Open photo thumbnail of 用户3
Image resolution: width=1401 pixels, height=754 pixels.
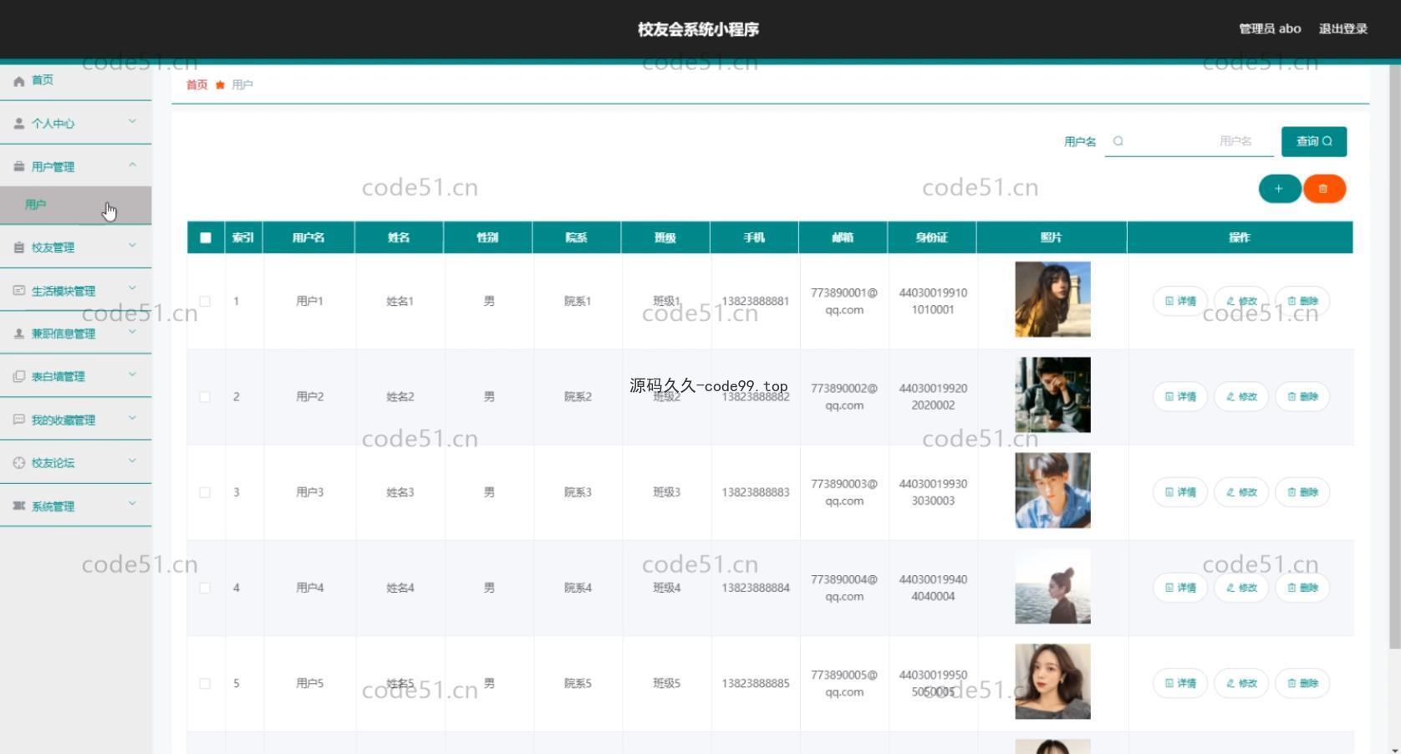point(1052,491)
